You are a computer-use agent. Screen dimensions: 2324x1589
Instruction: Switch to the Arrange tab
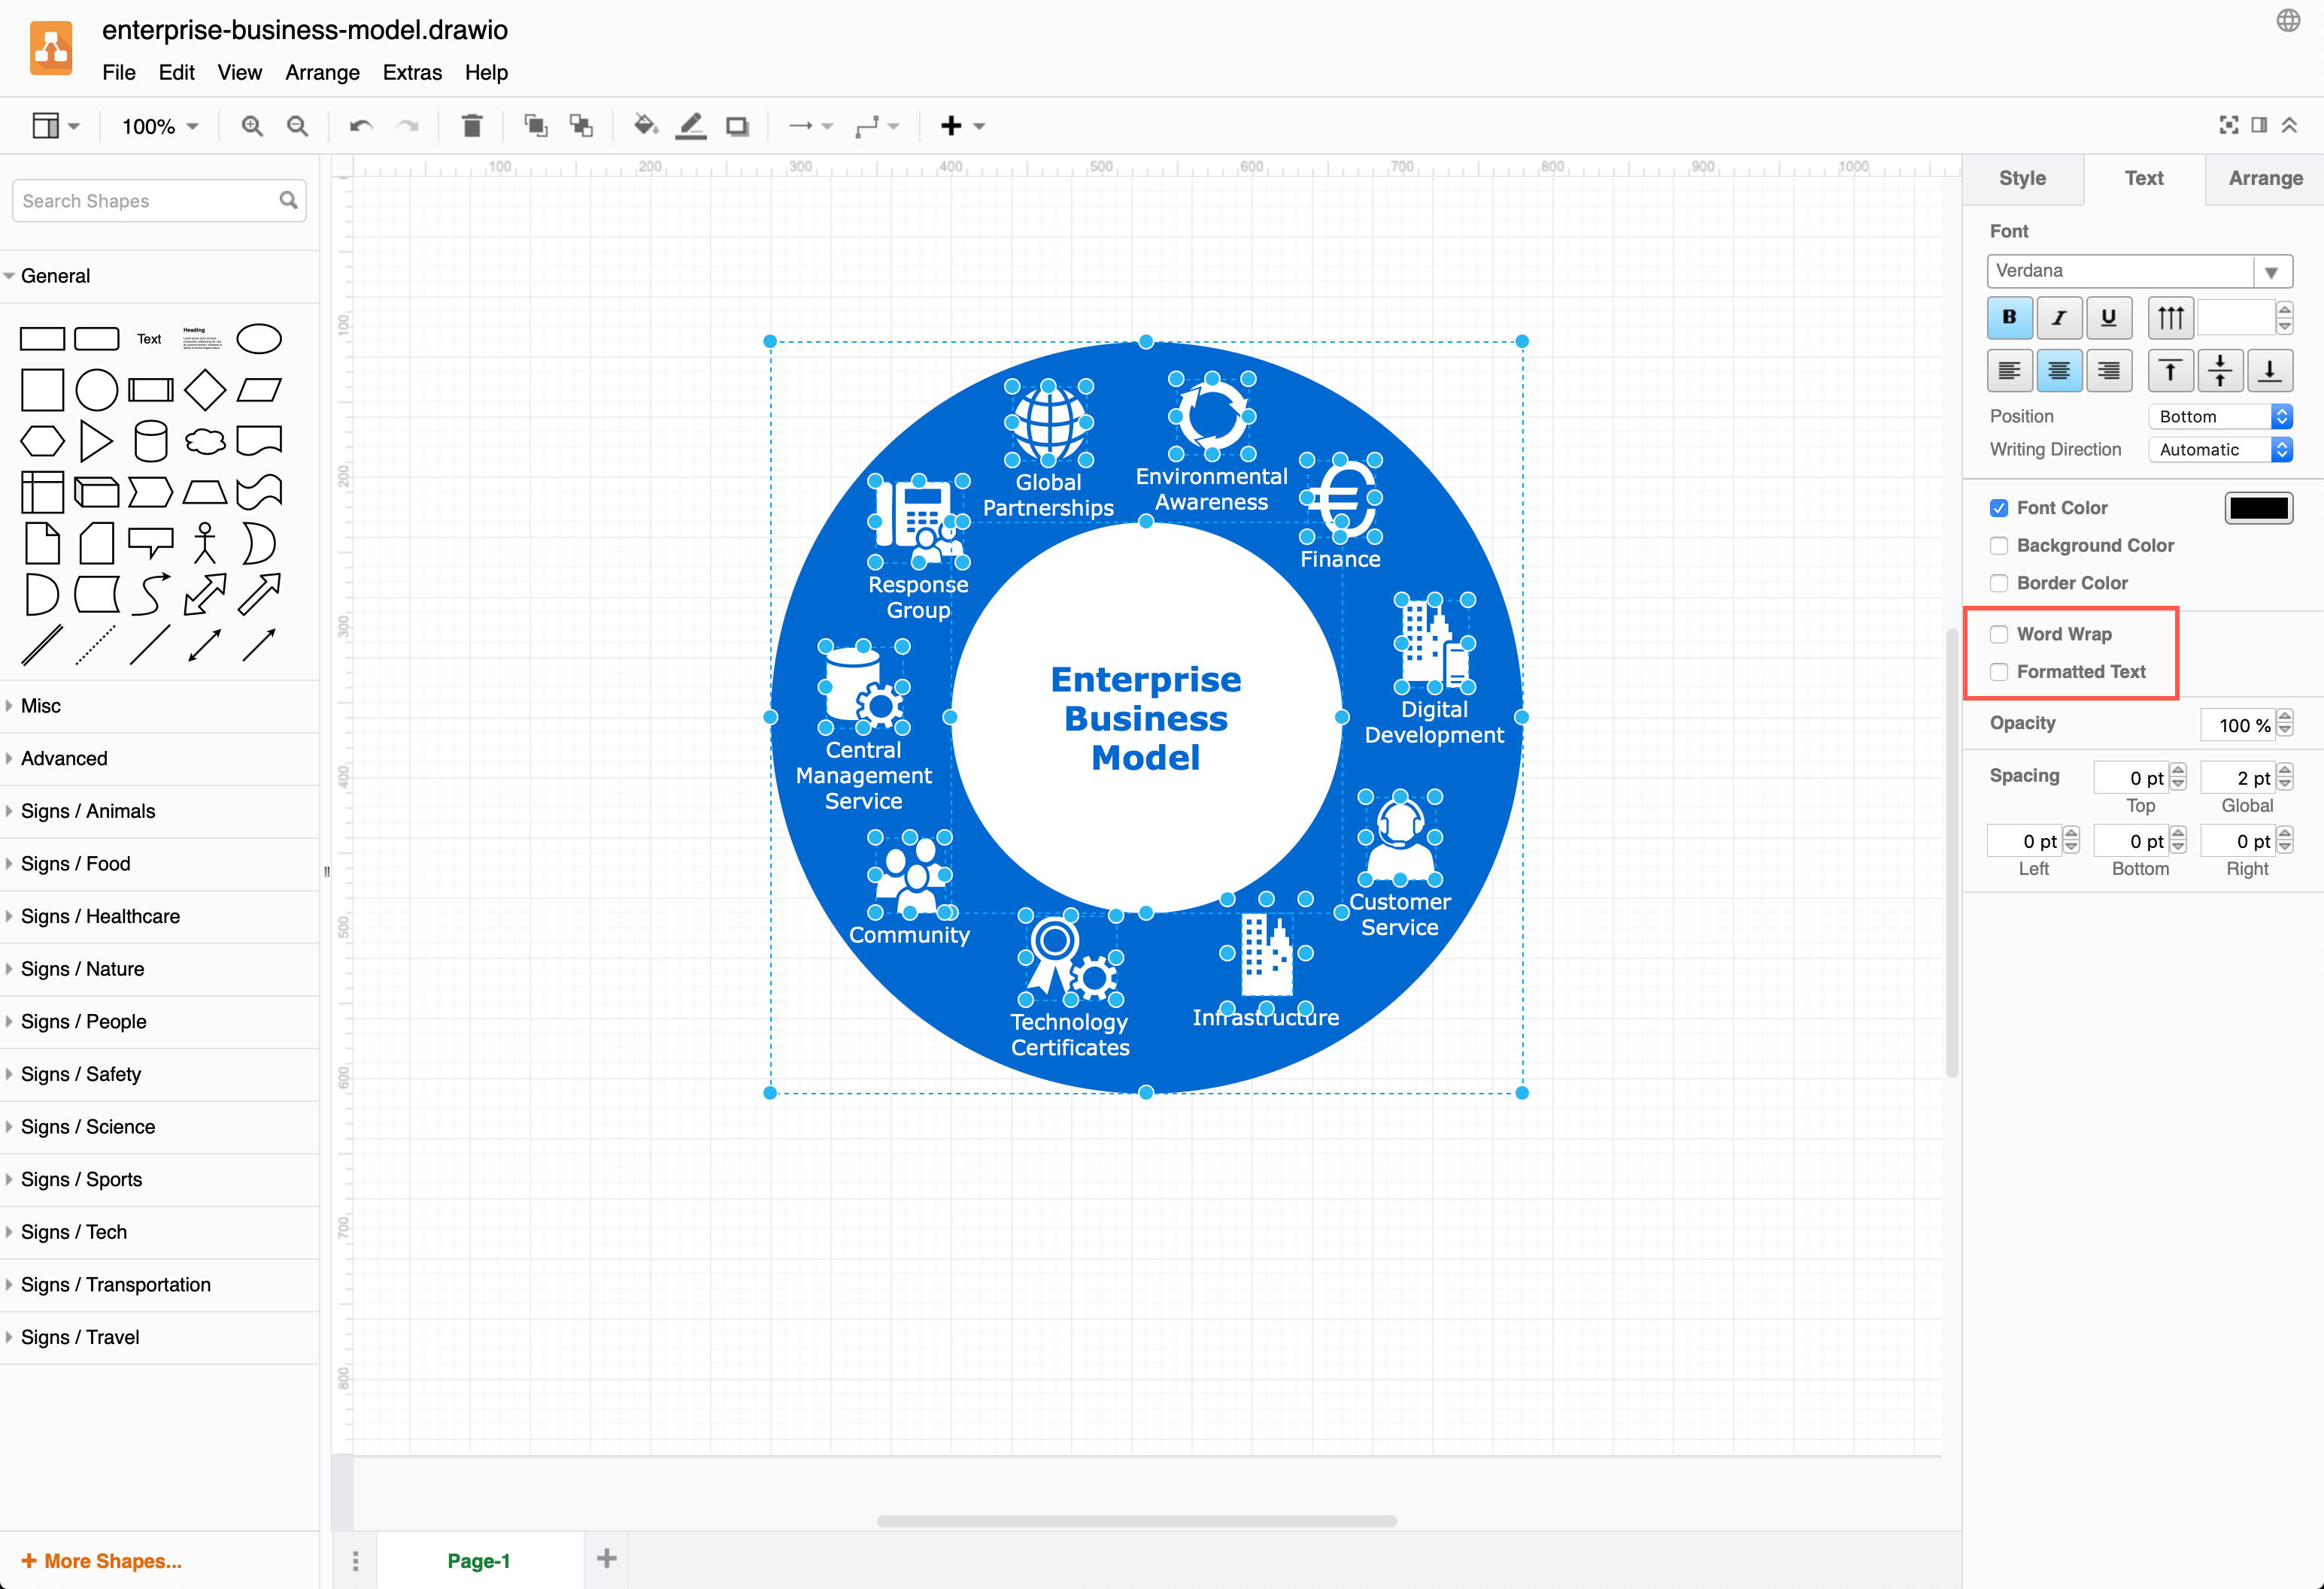(x=2266, y=178)
